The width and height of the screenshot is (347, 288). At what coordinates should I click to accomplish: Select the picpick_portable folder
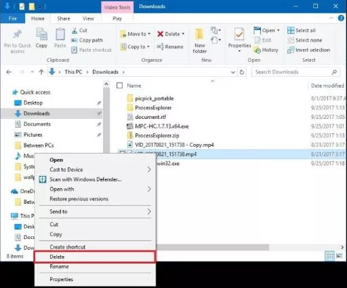pyautogui.click(x=155, y=98)
